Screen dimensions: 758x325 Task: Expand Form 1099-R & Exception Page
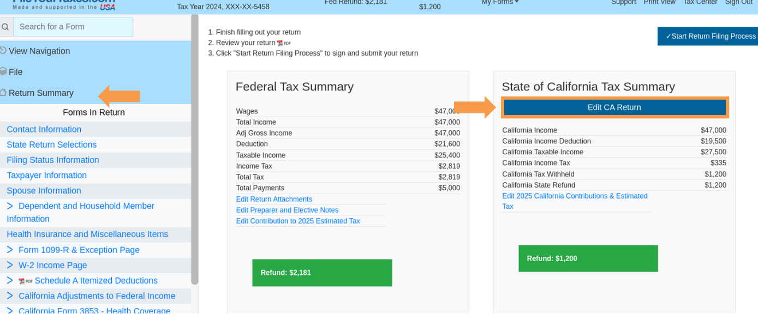pyautogui.click(x=10, y=250)
